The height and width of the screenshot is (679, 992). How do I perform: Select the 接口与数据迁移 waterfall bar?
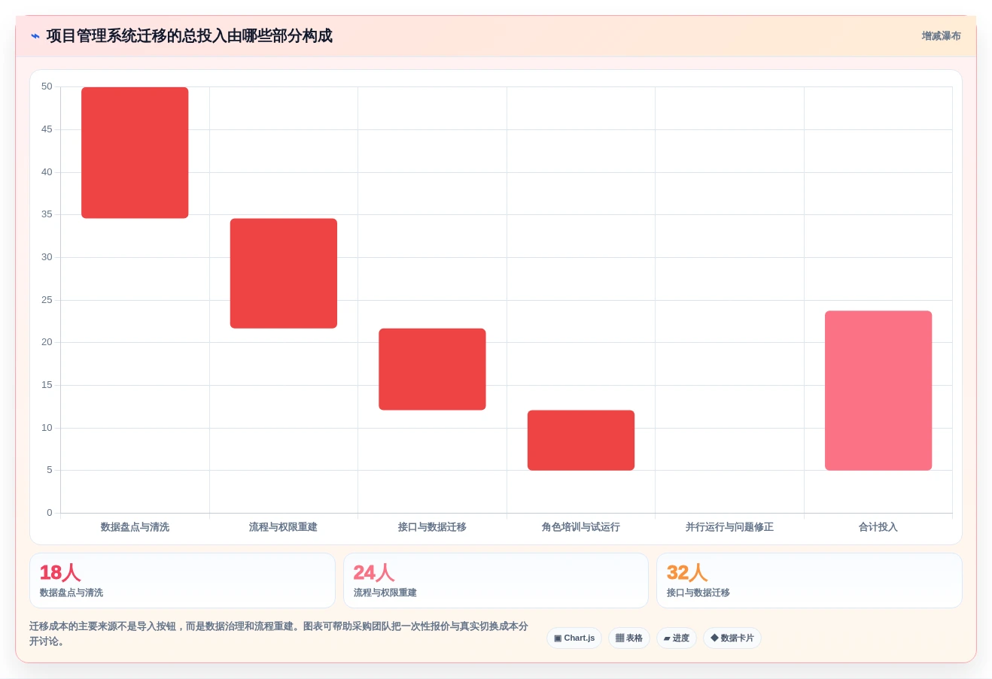click(432, 369)
